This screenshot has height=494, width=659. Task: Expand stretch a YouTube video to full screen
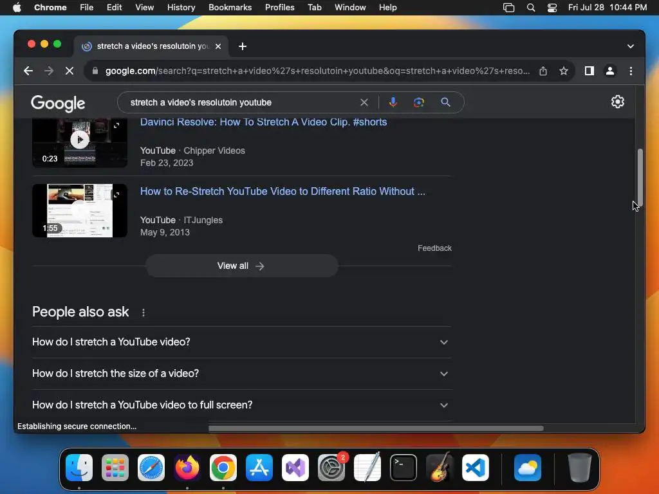[x=242, y=405]
